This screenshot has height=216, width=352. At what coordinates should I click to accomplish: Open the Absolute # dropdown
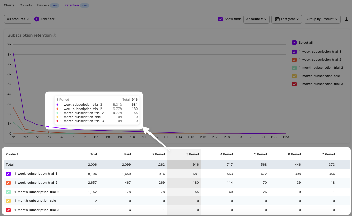point(257,19)
